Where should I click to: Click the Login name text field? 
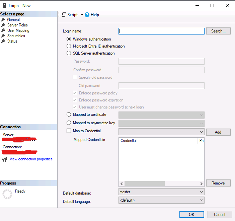pyautogui.click(x=161, y=31)
